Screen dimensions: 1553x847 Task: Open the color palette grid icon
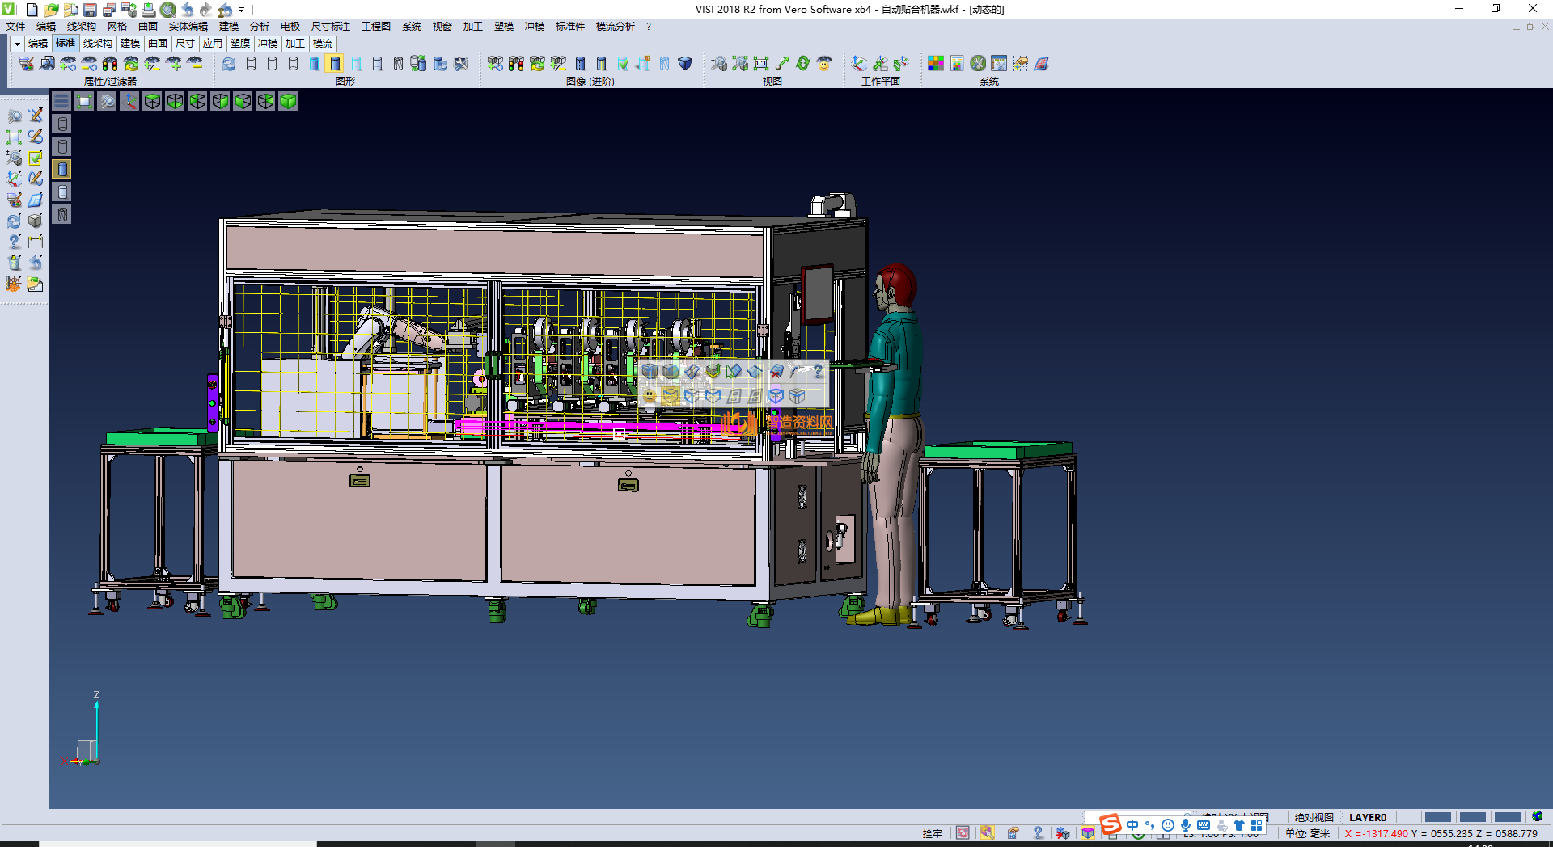point(935,63)
